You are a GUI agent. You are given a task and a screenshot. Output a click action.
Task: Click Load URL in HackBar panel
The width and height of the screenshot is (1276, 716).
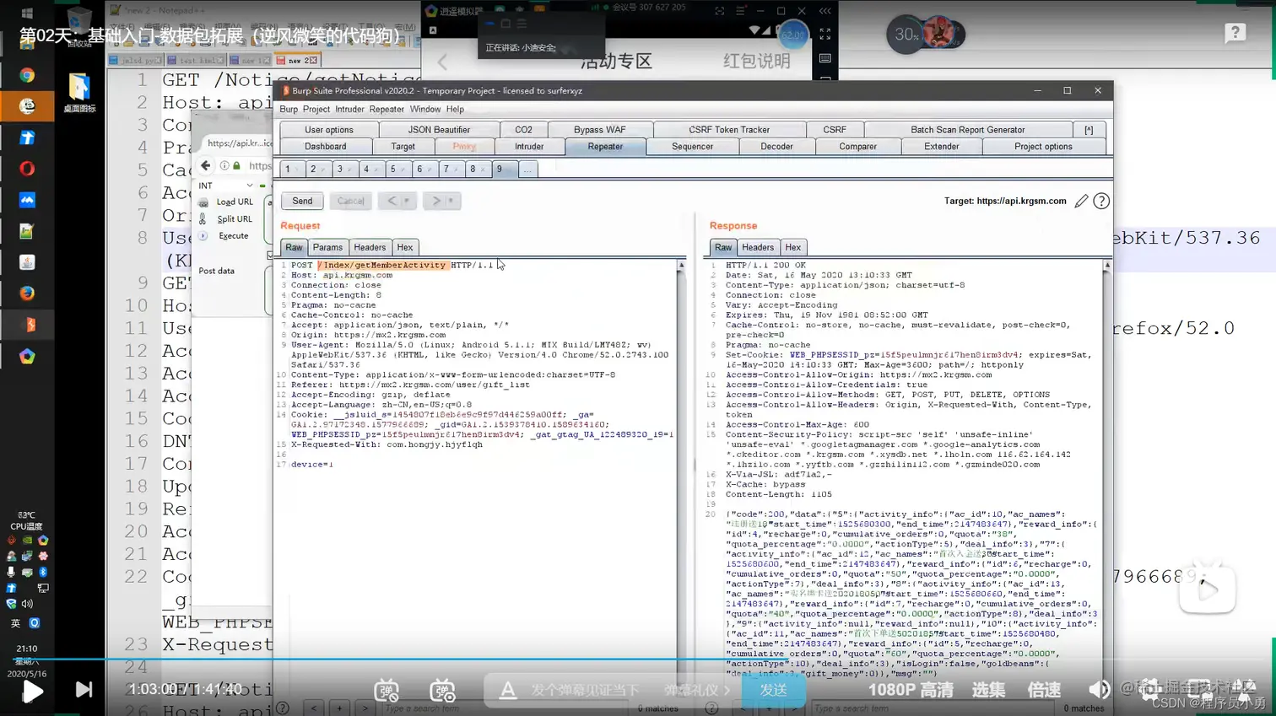[234, 202]
